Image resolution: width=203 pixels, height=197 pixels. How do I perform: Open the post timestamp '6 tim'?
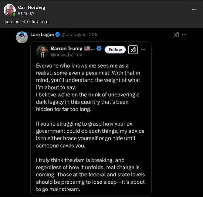(22, 13)
